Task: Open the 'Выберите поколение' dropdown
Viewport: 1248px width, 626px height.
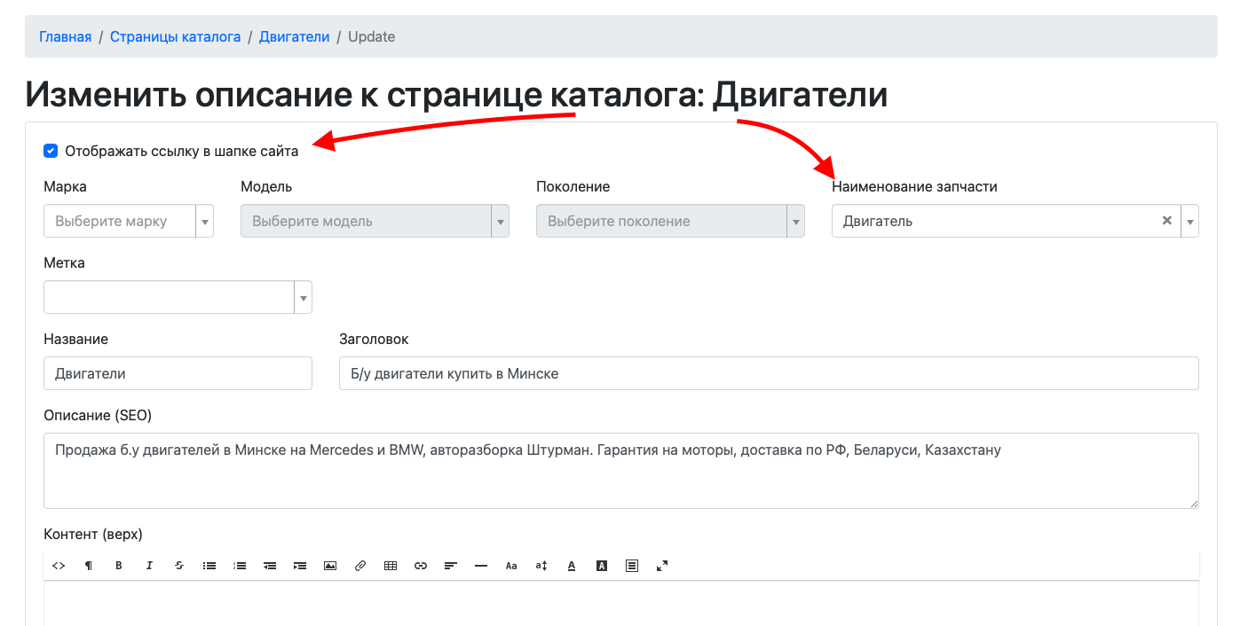Action: click(795, 221)
